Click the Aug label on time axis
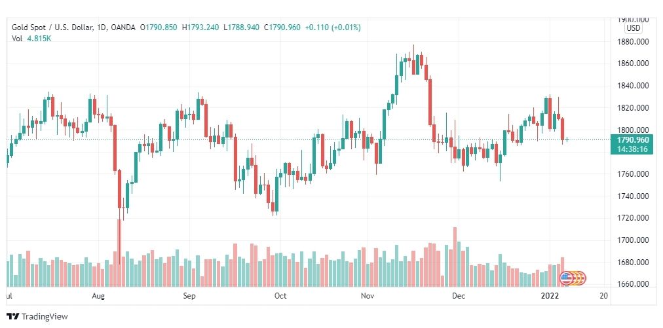 [x=98, y=296]
